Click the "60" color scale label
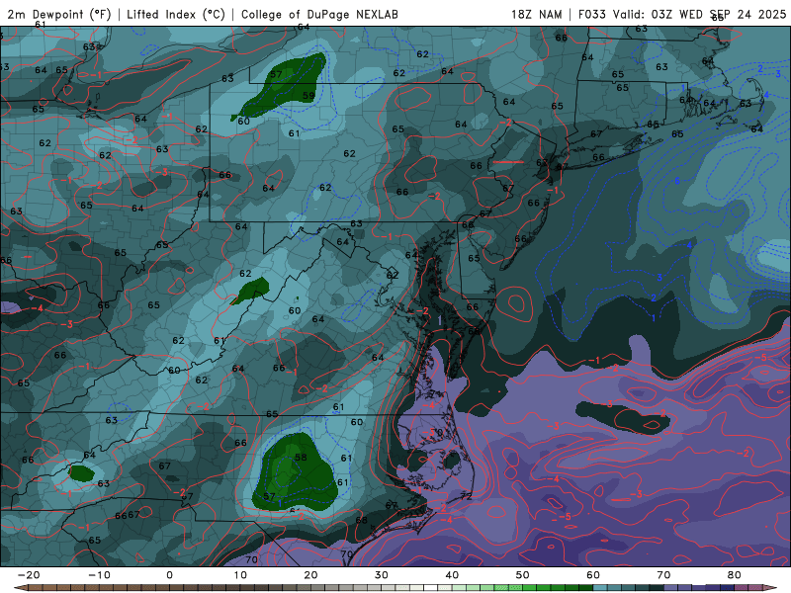 [593, 575]
